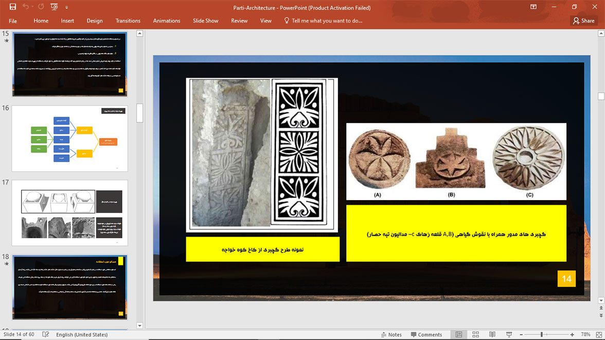This screenshot has width=605, height=340.
Task: Click the Redo button in Quick Access
Action: pos(41,7)
